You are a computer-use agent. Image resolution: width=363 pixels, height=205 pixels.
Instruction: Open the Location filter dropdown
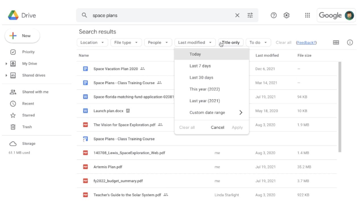click(x=92, y=42)
